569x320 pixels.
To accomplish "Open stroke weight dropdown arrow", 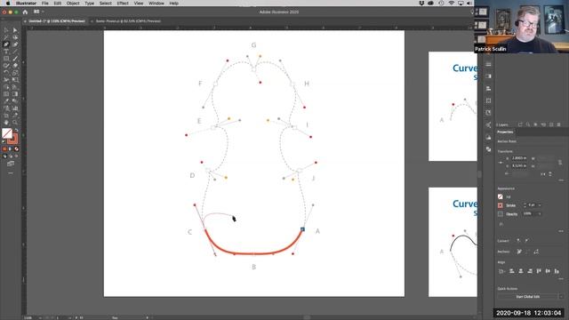I will [540, 205].
